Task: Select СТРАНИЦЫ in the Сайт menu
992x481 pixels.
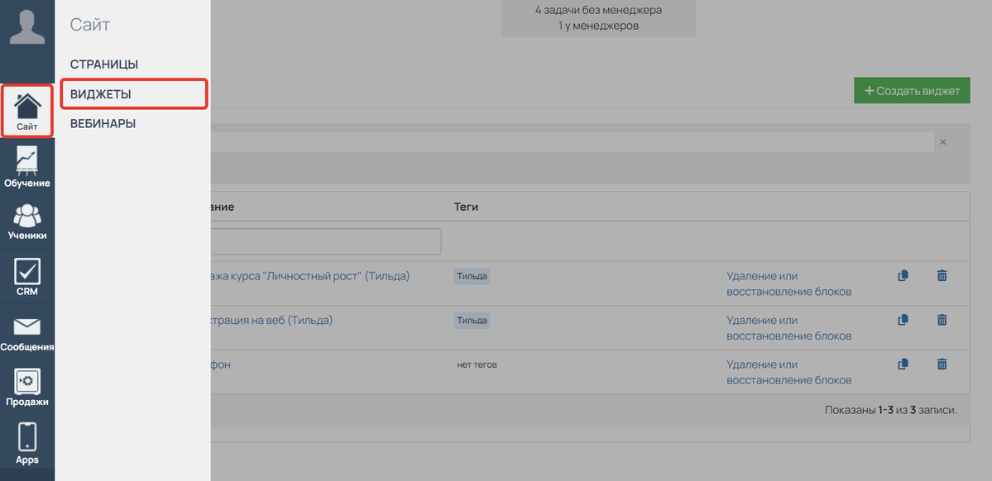Action: 104,64
